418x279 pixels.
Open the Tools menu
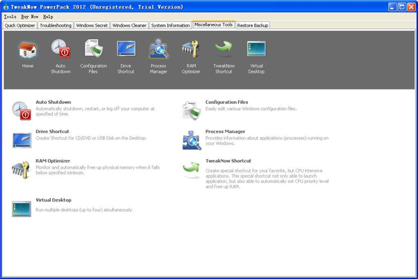[10, 17]
